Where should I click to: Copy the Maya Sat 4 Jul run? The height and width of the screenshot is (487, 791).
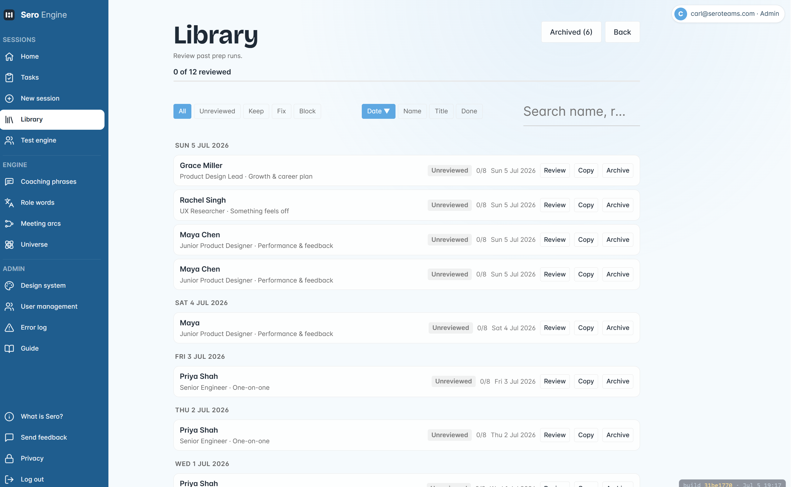pos(586,328)
